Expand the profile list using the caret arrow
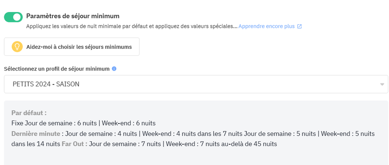This screenshot has width=389, height=165. coord(382,84)
